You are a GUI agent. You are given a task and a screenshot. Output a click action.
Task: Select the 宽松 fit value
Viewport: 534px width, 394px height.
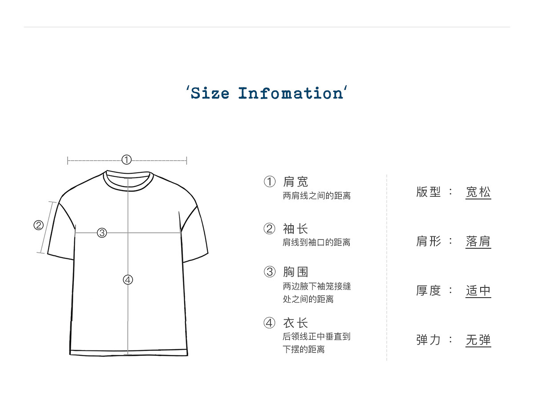coord(478,192)
